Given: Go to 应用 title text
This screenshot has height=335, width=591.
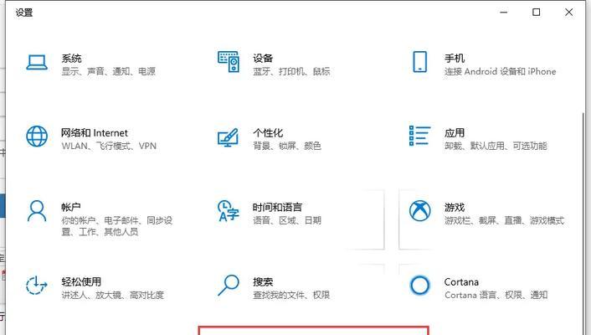Looking at the screenshot, I should [455, 133].
